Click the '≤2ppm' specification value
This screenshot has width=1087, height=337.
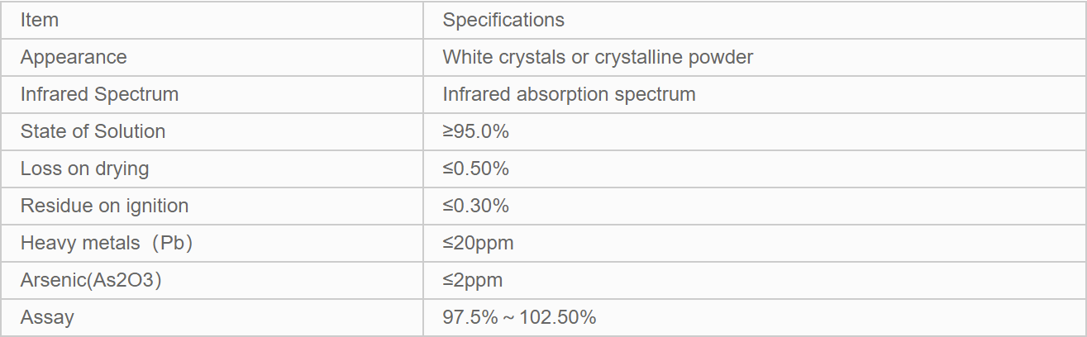click(x=472, y=280)
